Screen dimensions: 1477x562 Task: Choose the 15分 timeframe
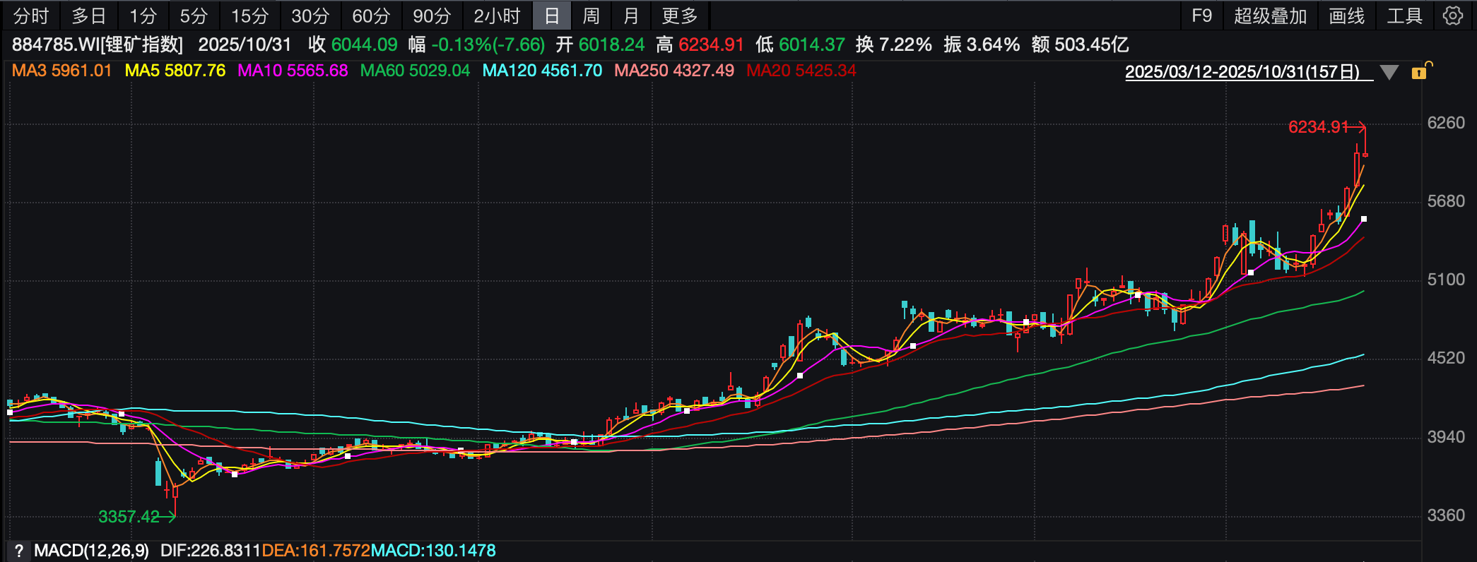click(x=250, y=16)
